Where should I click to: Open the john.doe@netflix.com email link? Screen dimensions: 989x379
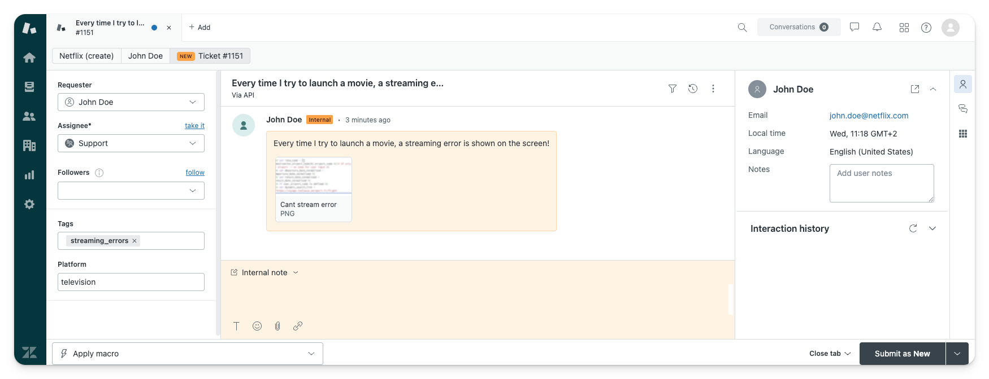(869, 116)
